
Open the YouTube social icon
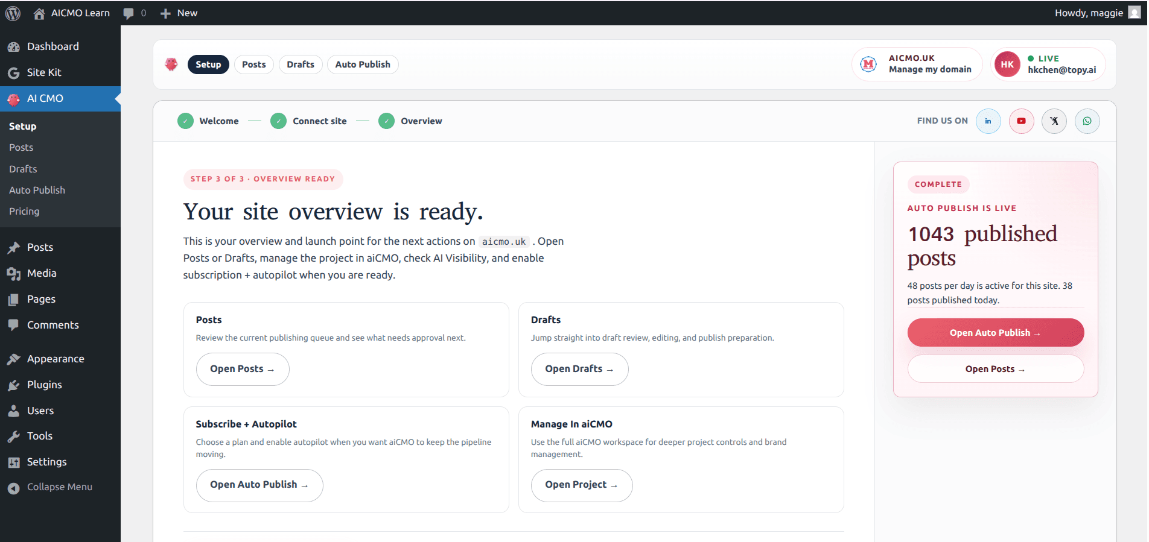(x=1021, y=121)
